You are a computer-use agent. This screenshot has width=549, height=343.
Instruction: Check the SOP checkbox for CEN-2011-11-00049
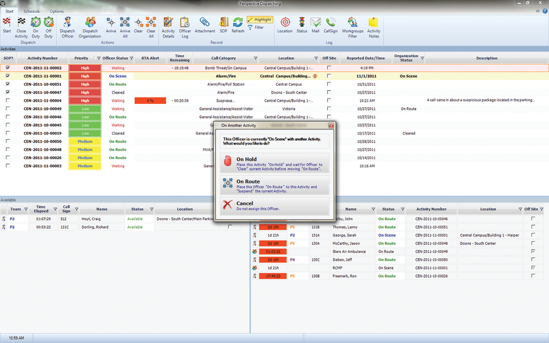[8, 109]
